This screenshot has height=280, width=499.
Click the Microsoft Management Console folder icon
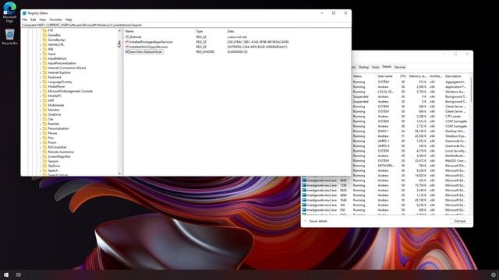pyautogui.click(x=44, y=91)
